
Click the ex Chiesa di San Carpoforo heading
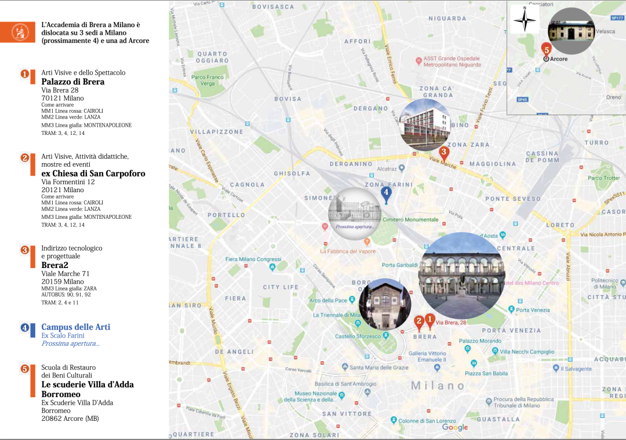point(93,174)
